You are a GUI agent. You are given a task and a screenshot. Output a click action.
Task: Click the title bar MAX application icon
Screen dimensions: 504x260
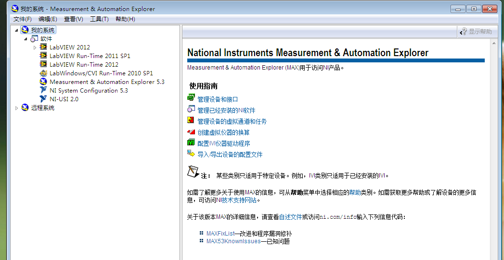click(14, 9)
